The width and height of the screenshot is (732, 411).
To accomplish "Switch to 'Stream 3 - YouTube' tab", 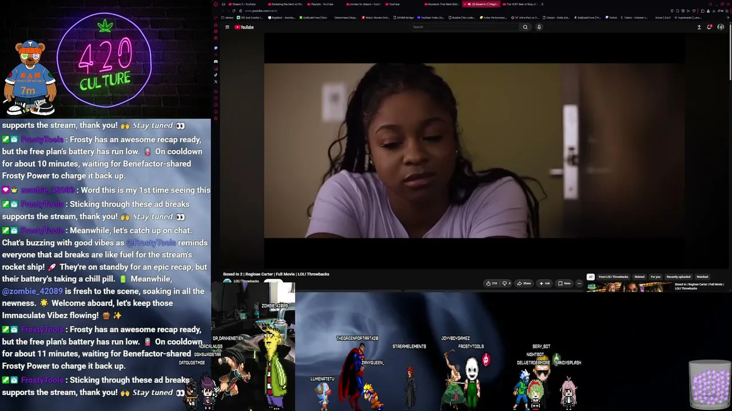I will 245,4.
